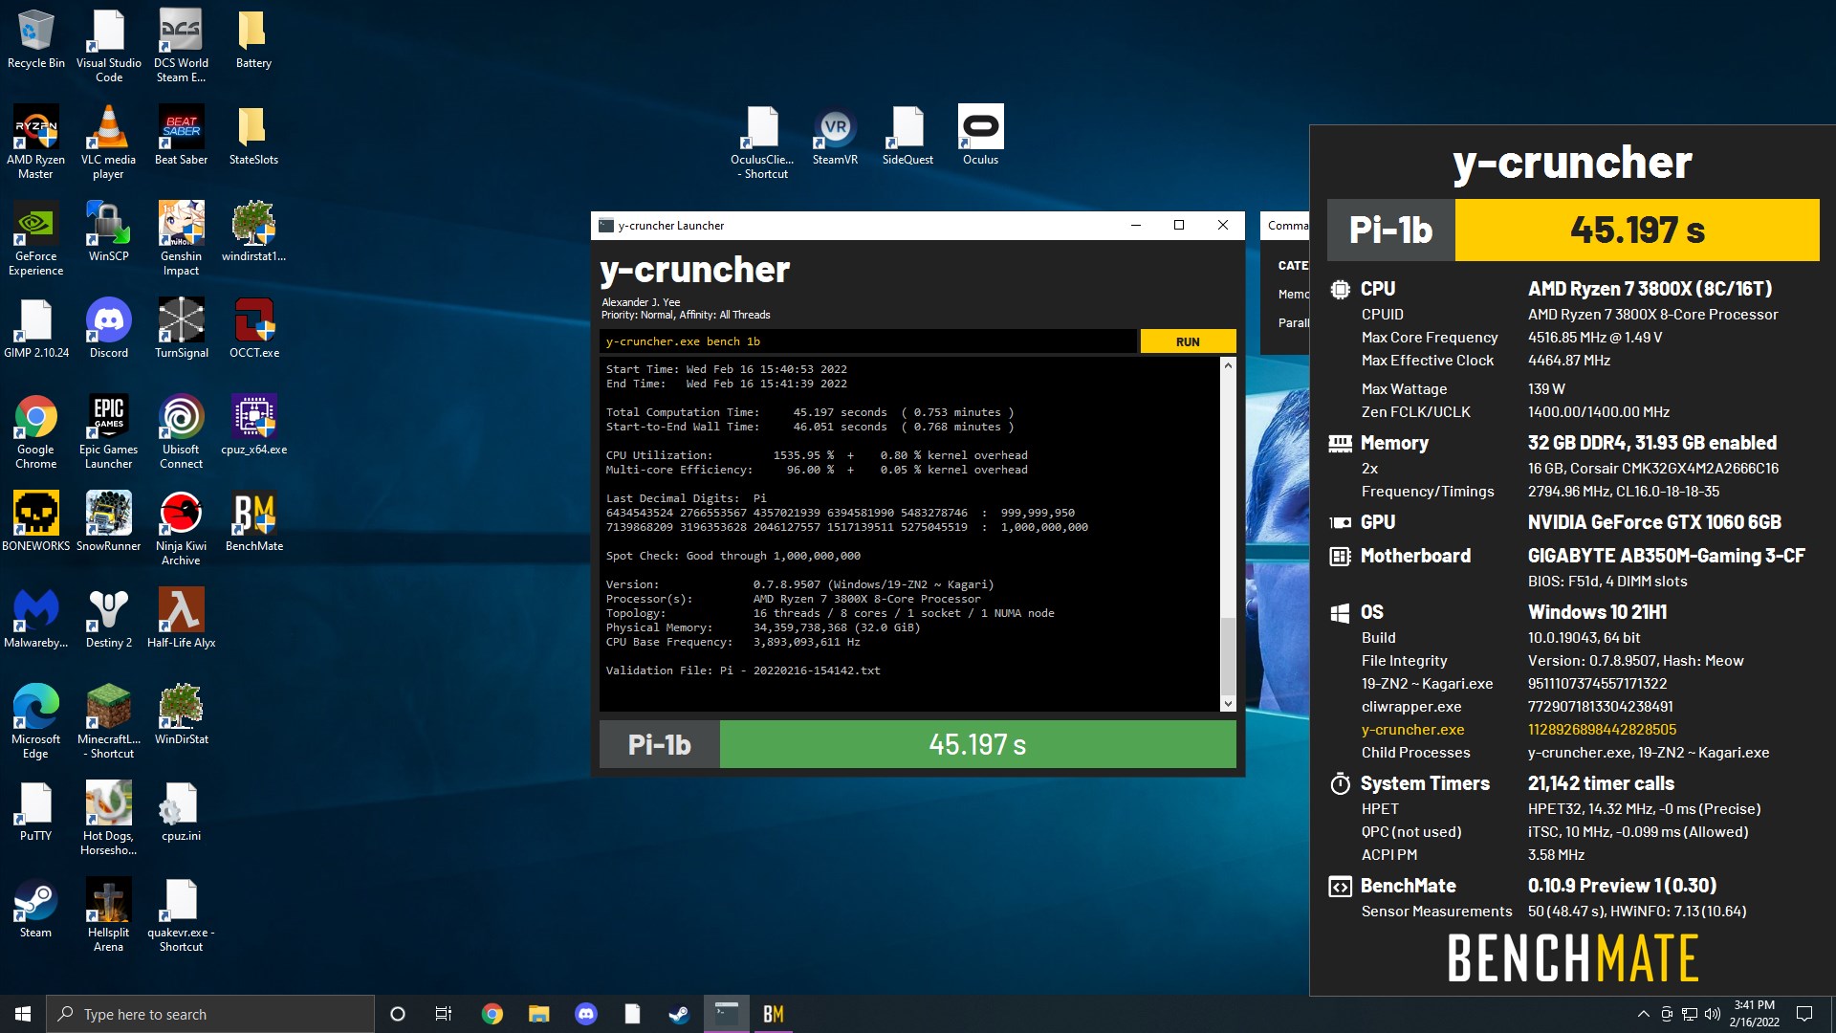Click the taskbar clock showing 3:41 PM
The image size is (1836, 1033).
[x=1754, y=1014]
